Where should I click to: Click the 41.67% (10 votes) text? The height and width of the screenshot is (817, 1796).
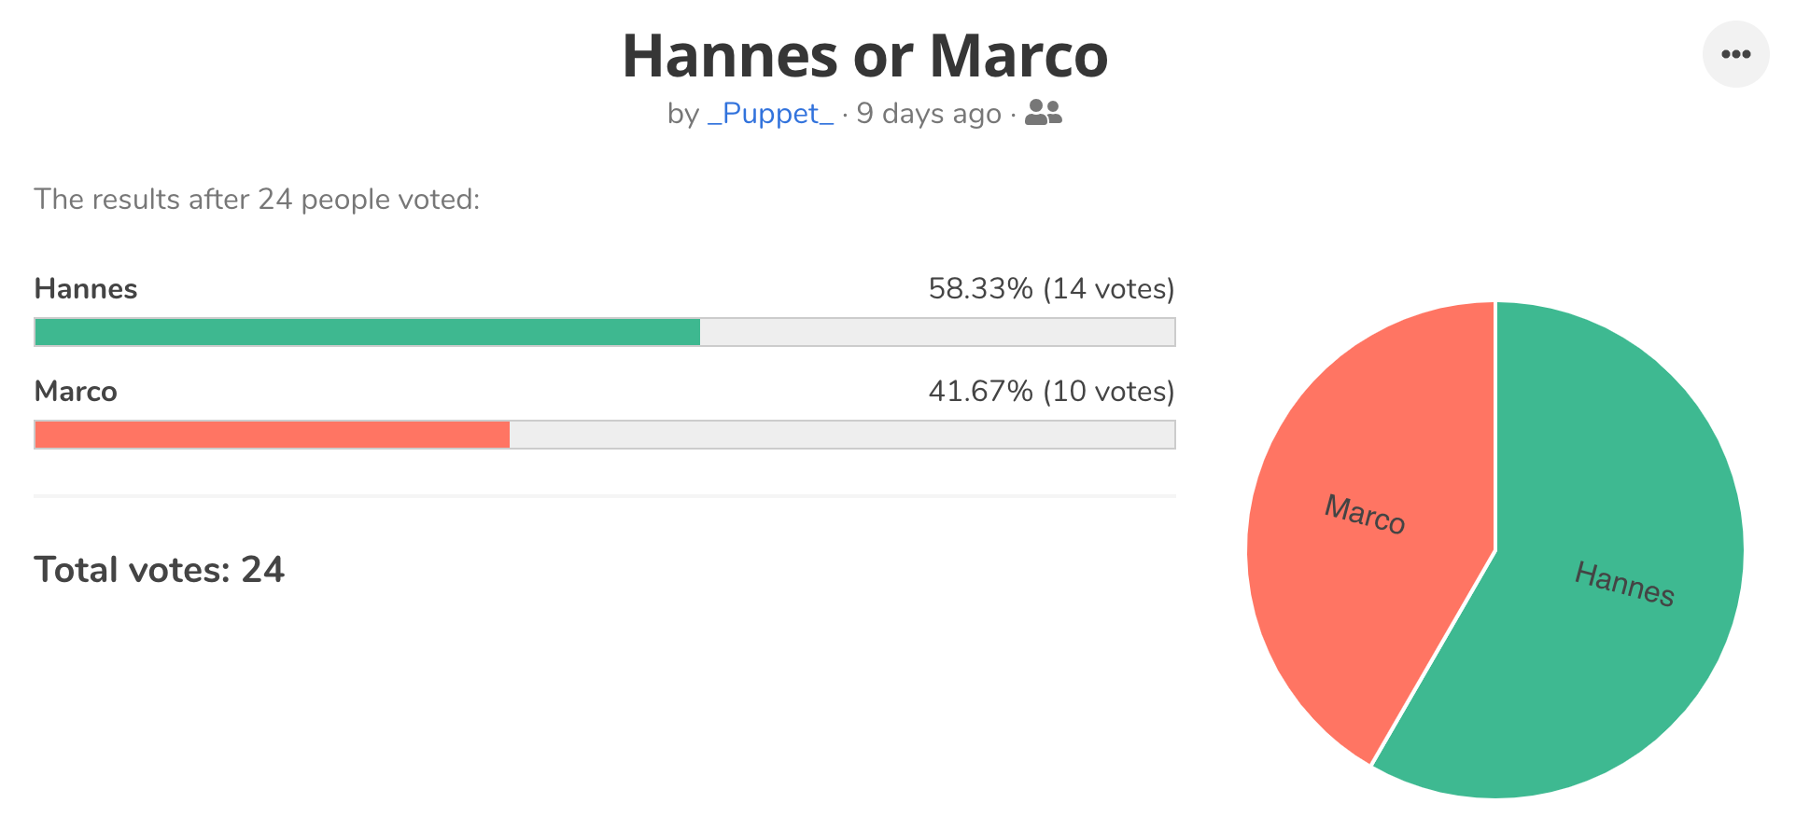click(1051, 392)
